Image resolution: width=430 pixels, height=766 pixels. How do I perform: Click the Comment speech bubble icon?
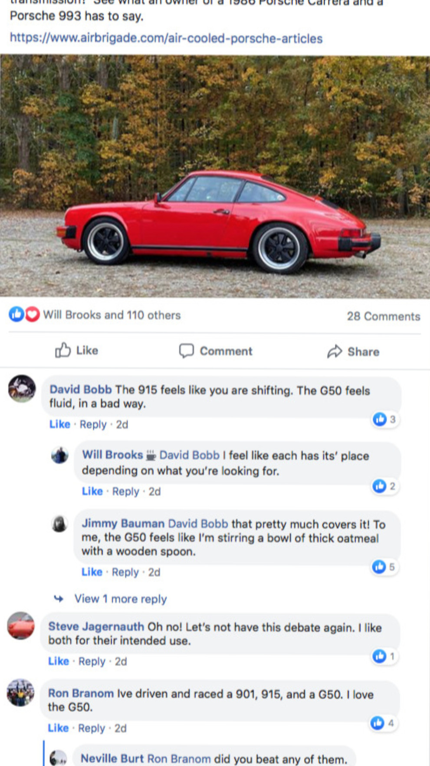(187, 350)
